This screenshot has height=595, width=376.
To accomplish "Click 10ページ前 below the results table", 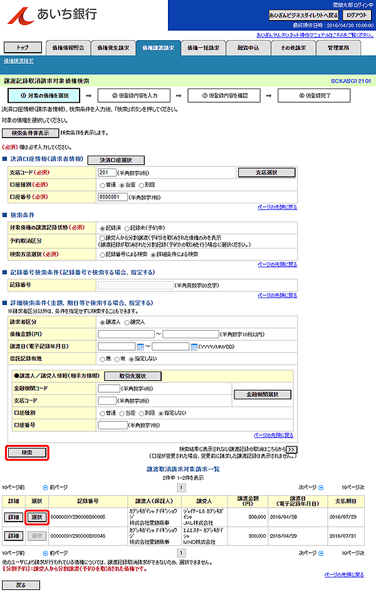I will tap(13, 553).
